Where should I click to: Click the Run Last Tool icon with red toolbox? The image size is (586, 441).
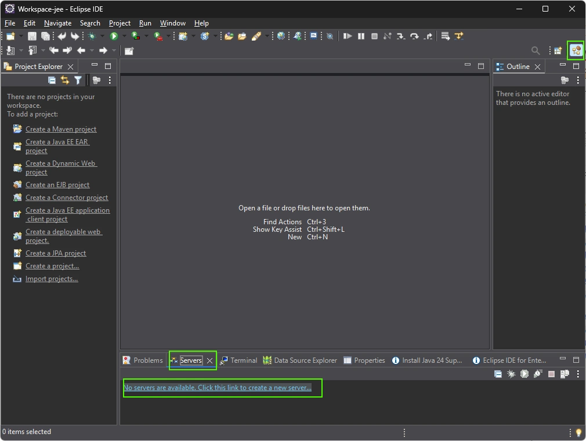(x=158, y=37)
